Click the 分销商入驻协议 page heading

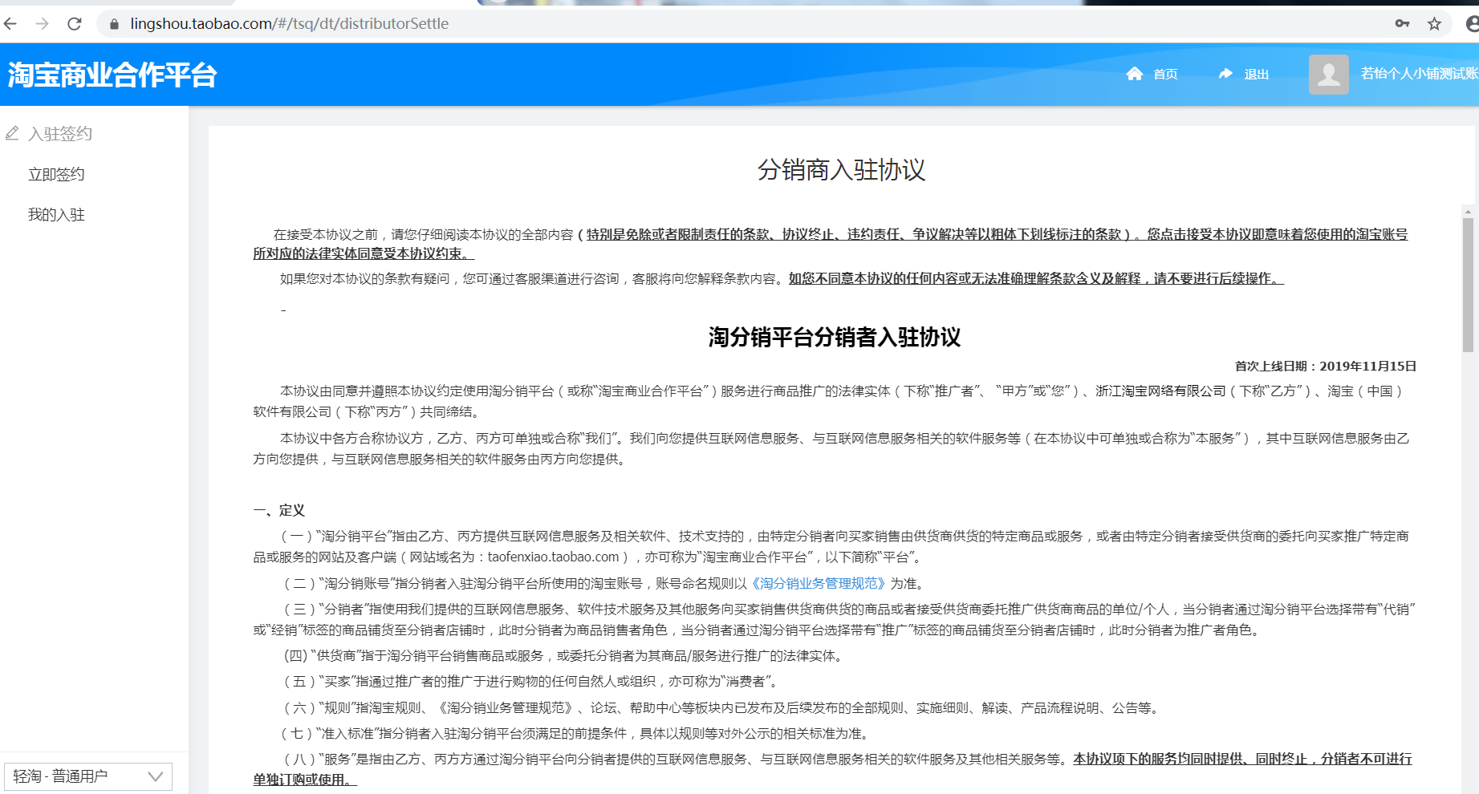pyautogui.click(x=841, y=170)
